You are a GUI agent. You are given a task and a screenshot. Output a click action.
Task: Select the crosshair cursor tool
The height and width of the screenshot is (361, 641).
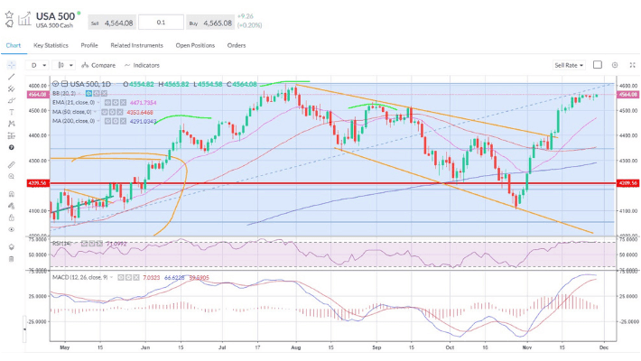(11, 65)
